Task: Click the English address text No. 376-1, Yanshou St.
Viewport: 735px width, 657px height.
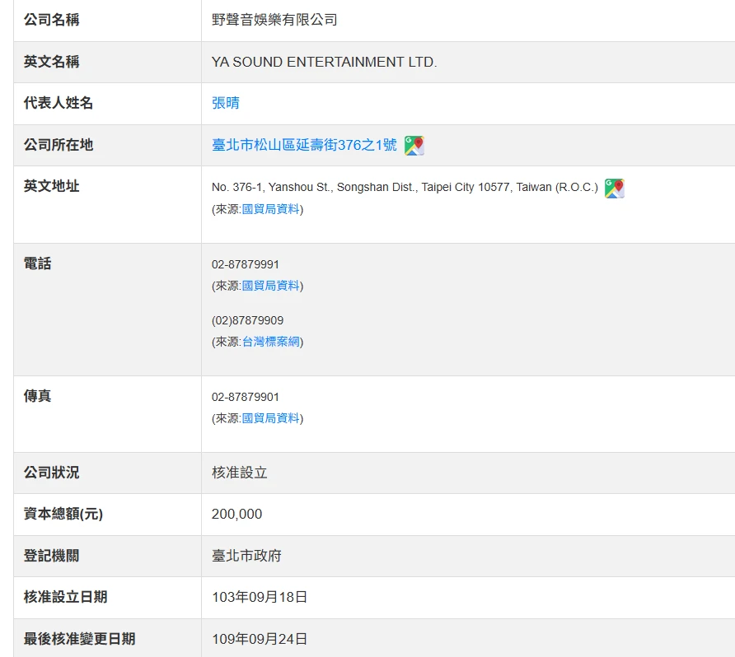Action: pyautogui.click(x=404, y=187)
